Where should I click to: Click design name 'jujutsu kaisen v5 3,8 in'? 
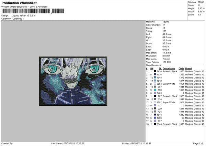(24, 15)
